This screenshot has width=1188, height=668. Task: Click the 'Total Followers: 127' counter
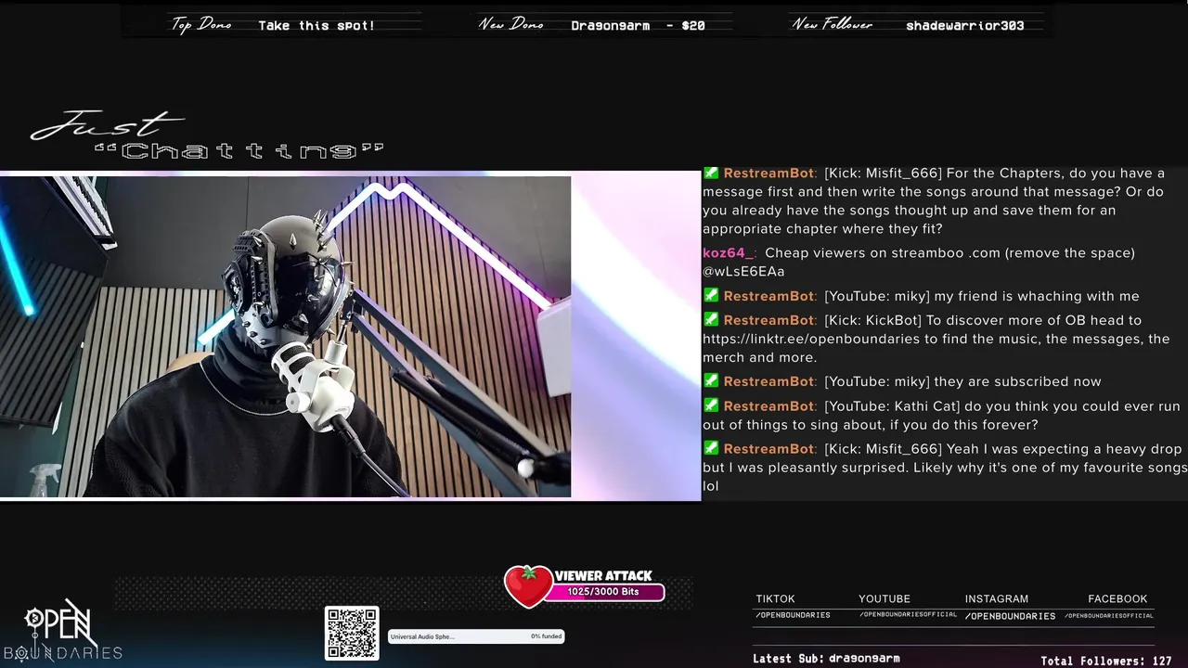click(1106, 661)
